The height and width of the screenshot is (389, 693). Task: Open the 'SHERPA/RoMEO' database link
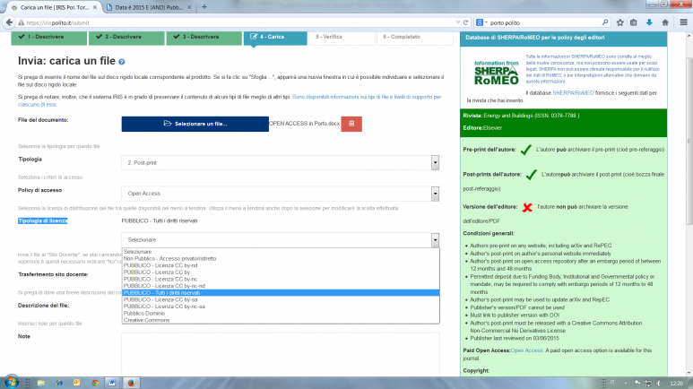[573, 93]
